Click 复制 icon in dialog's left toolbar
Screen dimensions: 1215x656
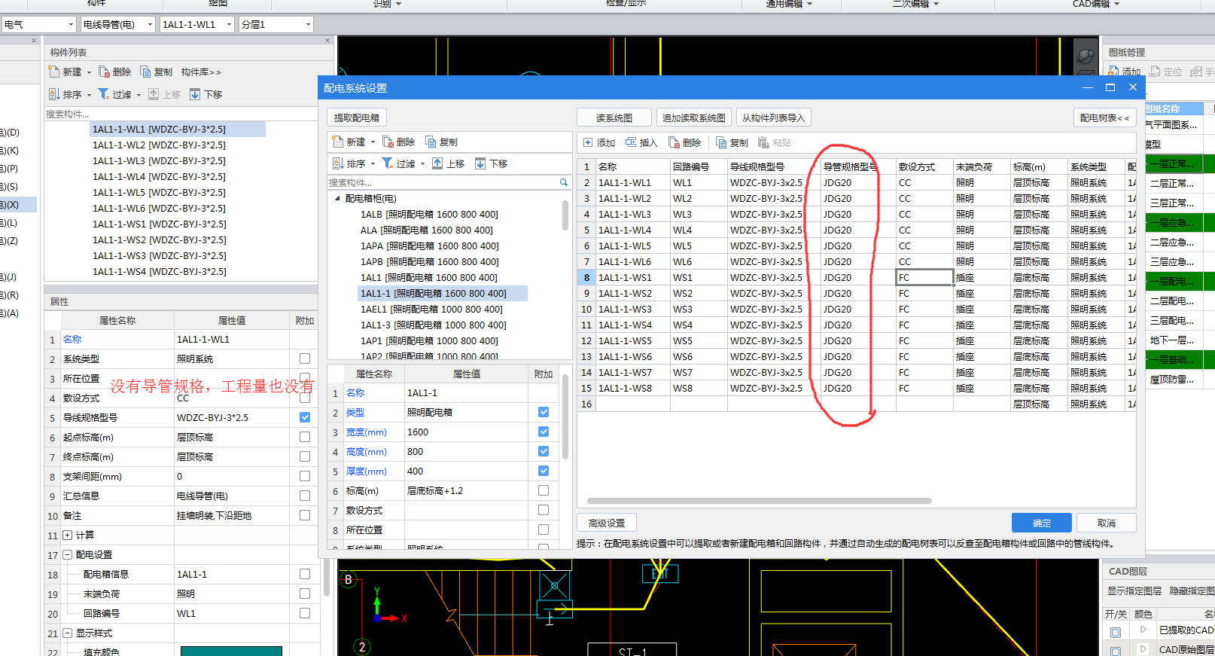[x=431, y=142]
